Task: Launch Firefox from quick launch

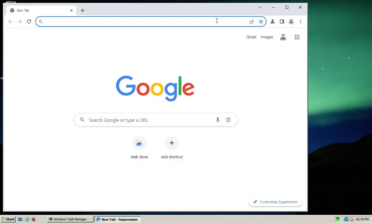Action: coord(33,219)
